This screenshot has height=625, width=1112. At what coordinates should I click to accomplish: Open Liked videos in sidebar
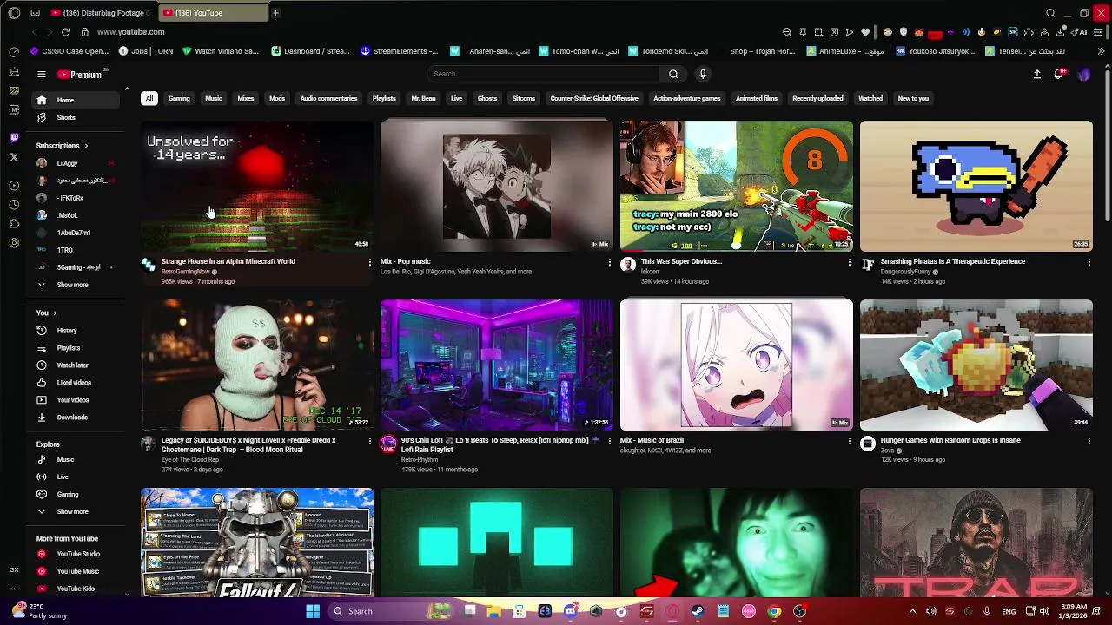[x=76, y=383]
